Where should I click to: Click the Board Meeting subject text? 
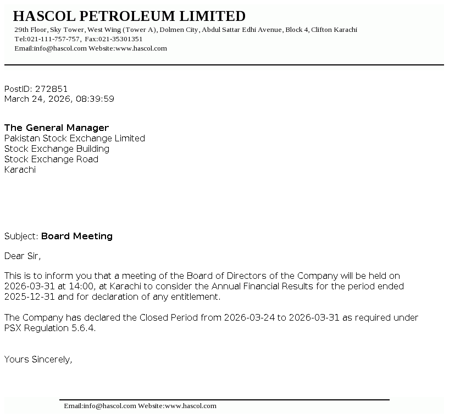tap(77, 236)
